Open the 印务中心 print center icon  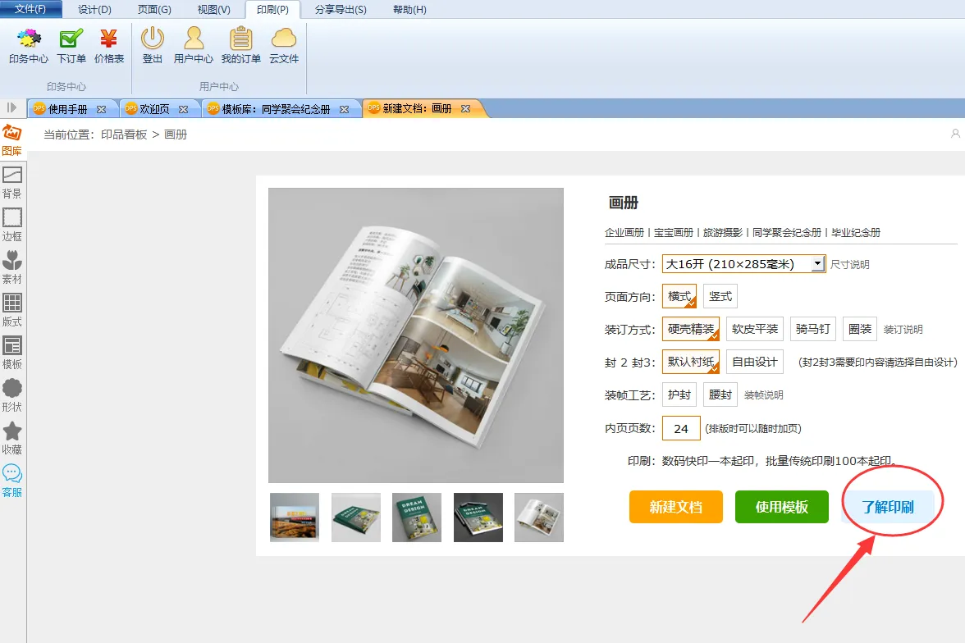click(x=29, y=45)
